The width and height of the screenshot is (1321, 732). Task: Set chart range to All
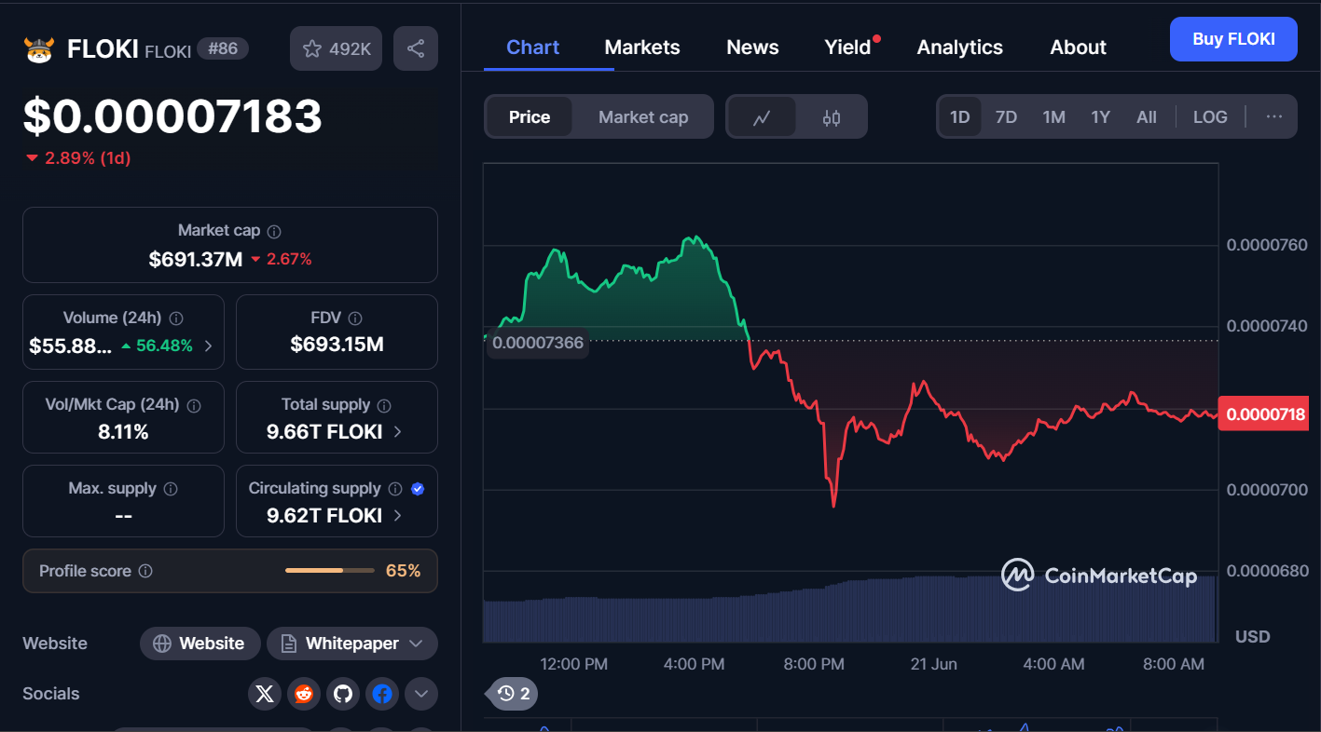(1147, 117)
